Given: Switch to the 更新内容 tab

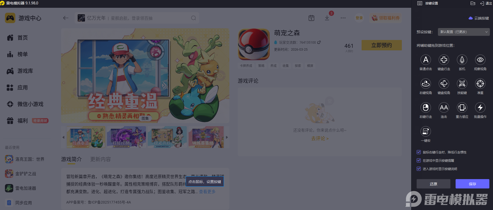Looking at the screenshot, I should point(101,159).
